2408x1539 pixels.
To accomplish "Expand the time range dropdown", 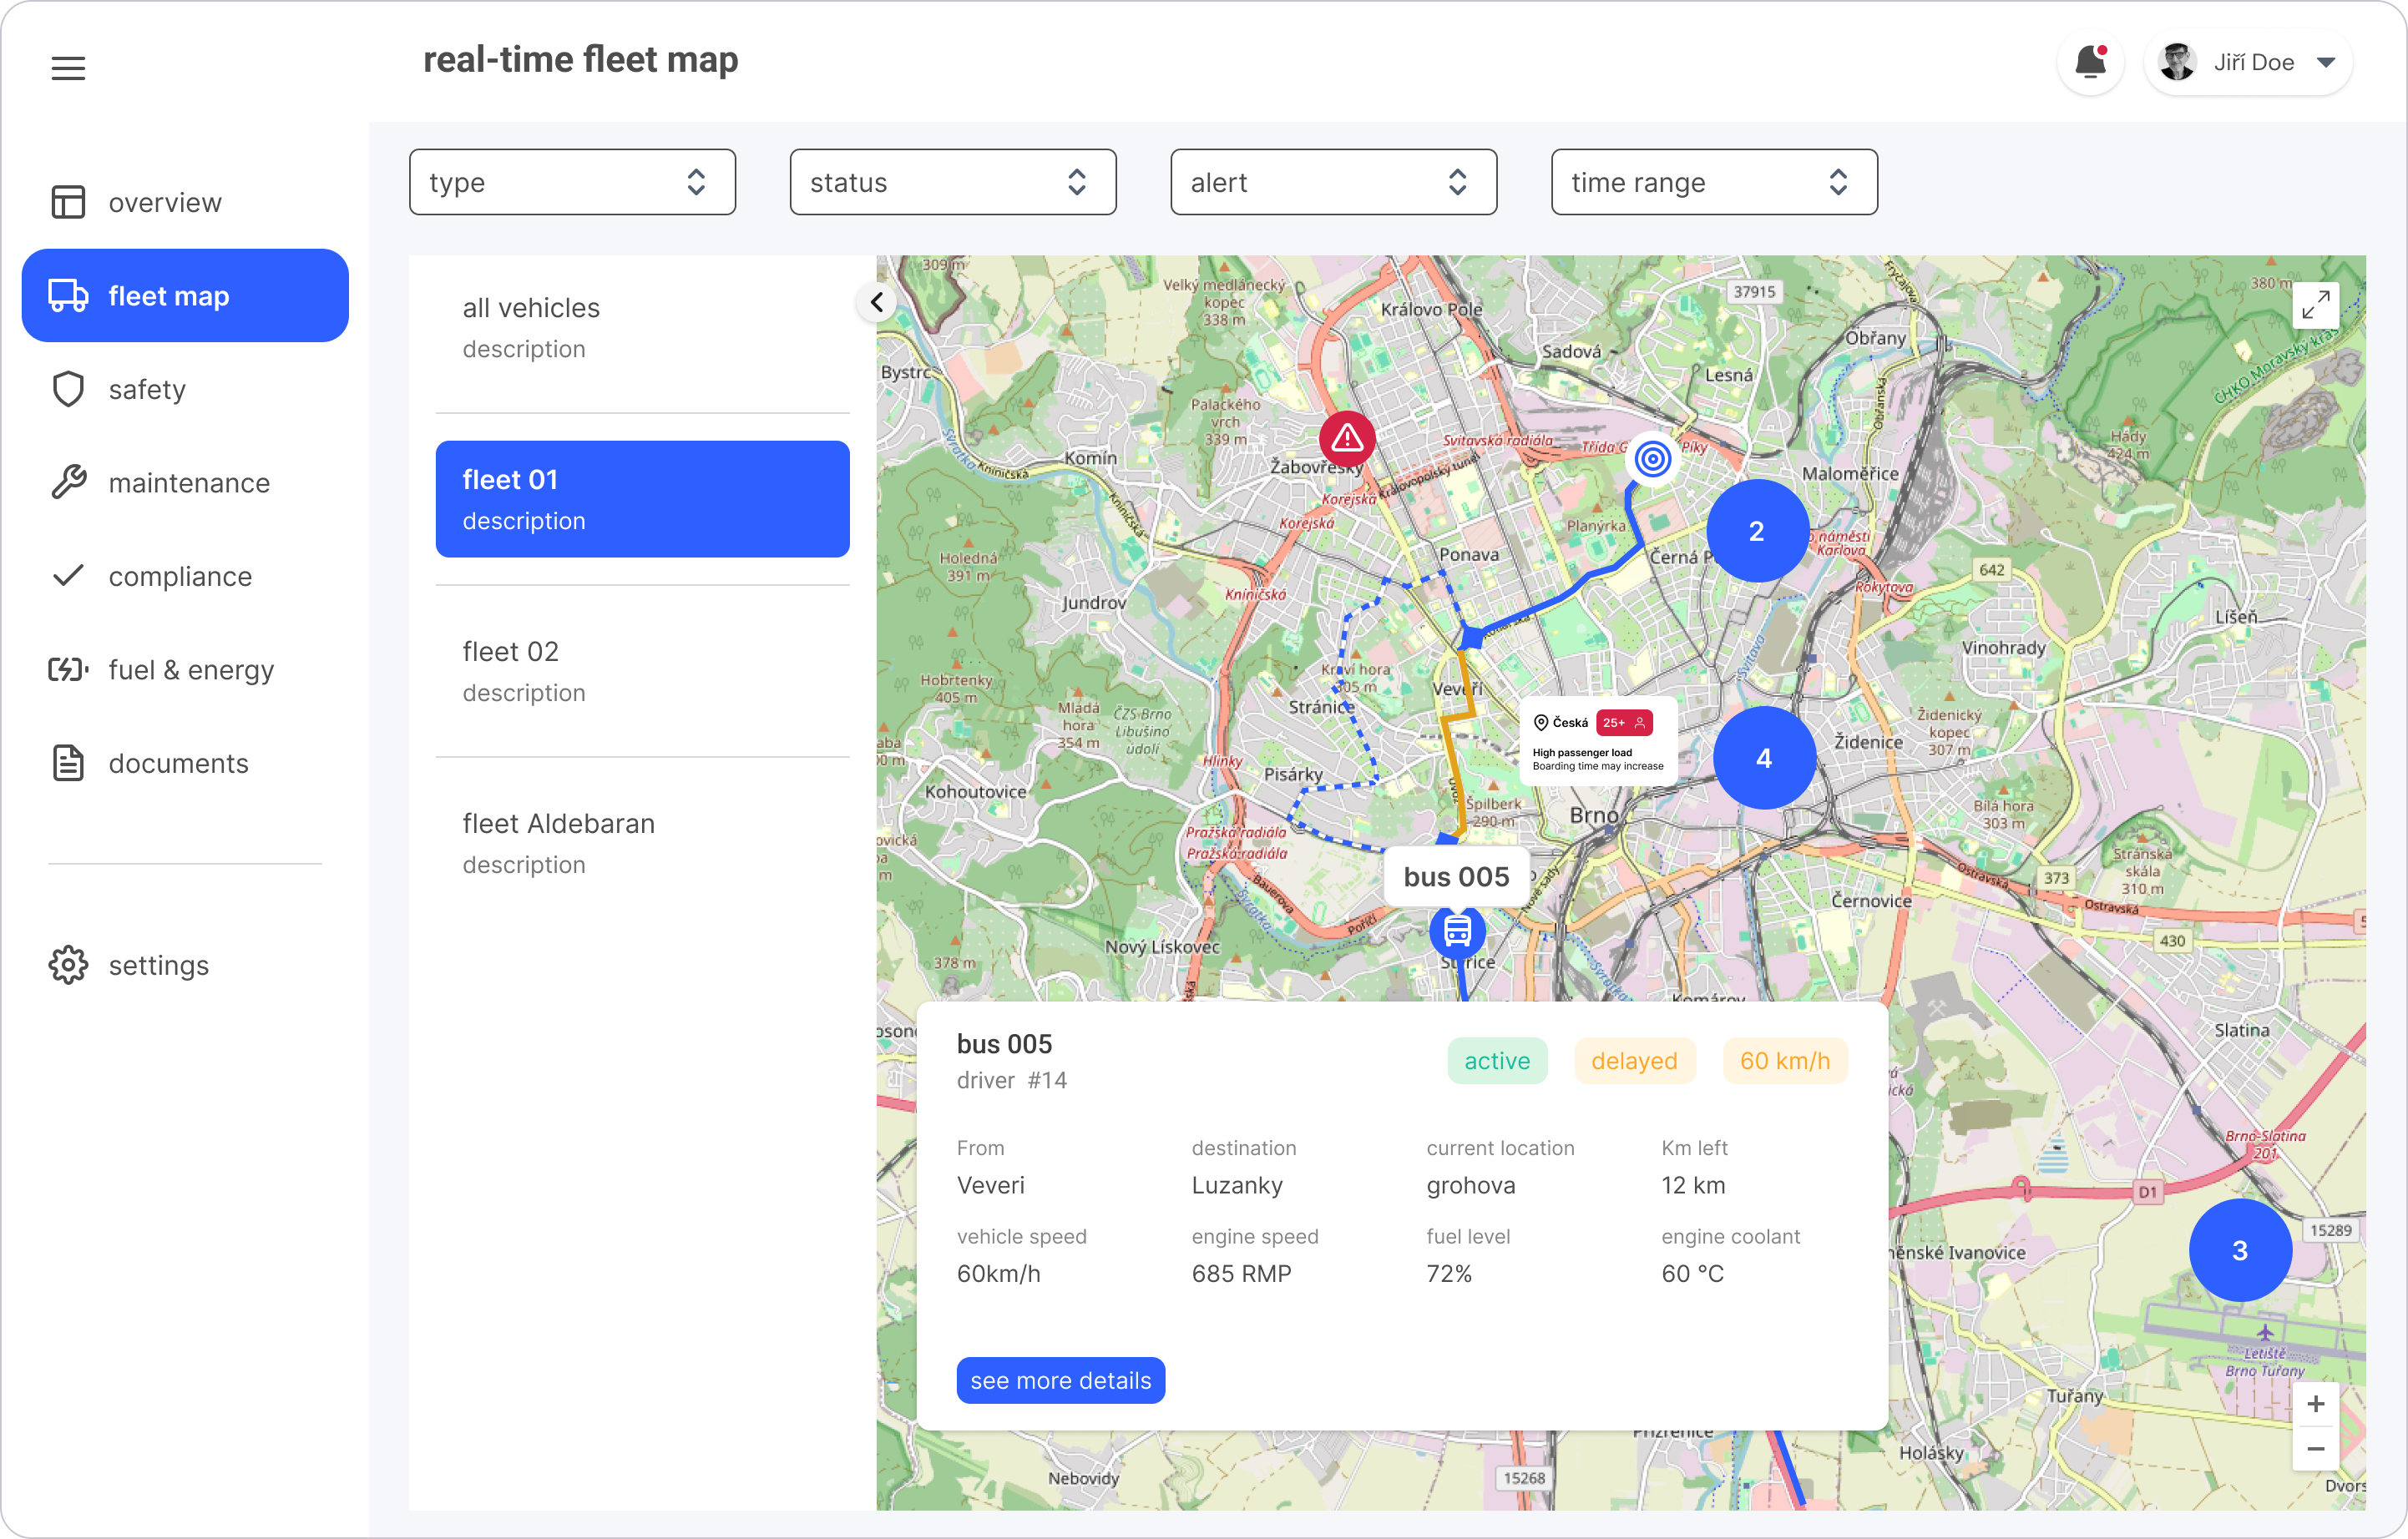I will pos(1713,182).
